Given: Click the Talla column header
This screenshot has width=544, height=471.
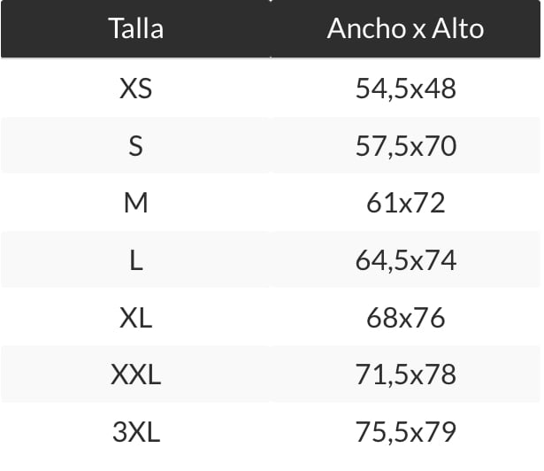Looking at the screenshot, I should (x=135, y=28).
